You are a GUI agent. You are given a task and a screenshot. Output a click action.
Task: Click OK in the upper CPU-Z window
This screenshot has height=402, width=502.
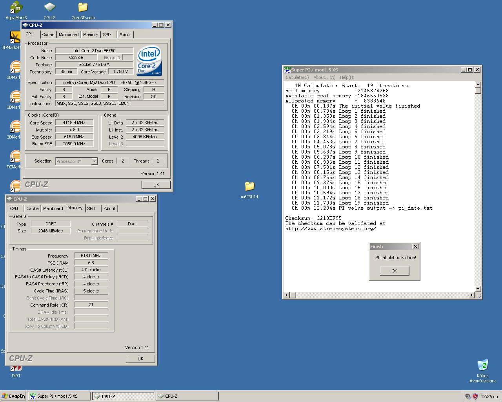pyautogui.click(x=156, y=185)
